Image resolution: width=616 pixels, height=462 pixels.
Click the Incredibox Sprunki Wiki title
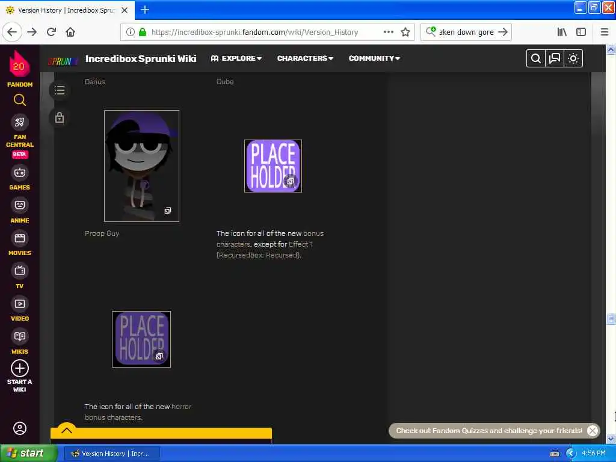coord(141,59)
